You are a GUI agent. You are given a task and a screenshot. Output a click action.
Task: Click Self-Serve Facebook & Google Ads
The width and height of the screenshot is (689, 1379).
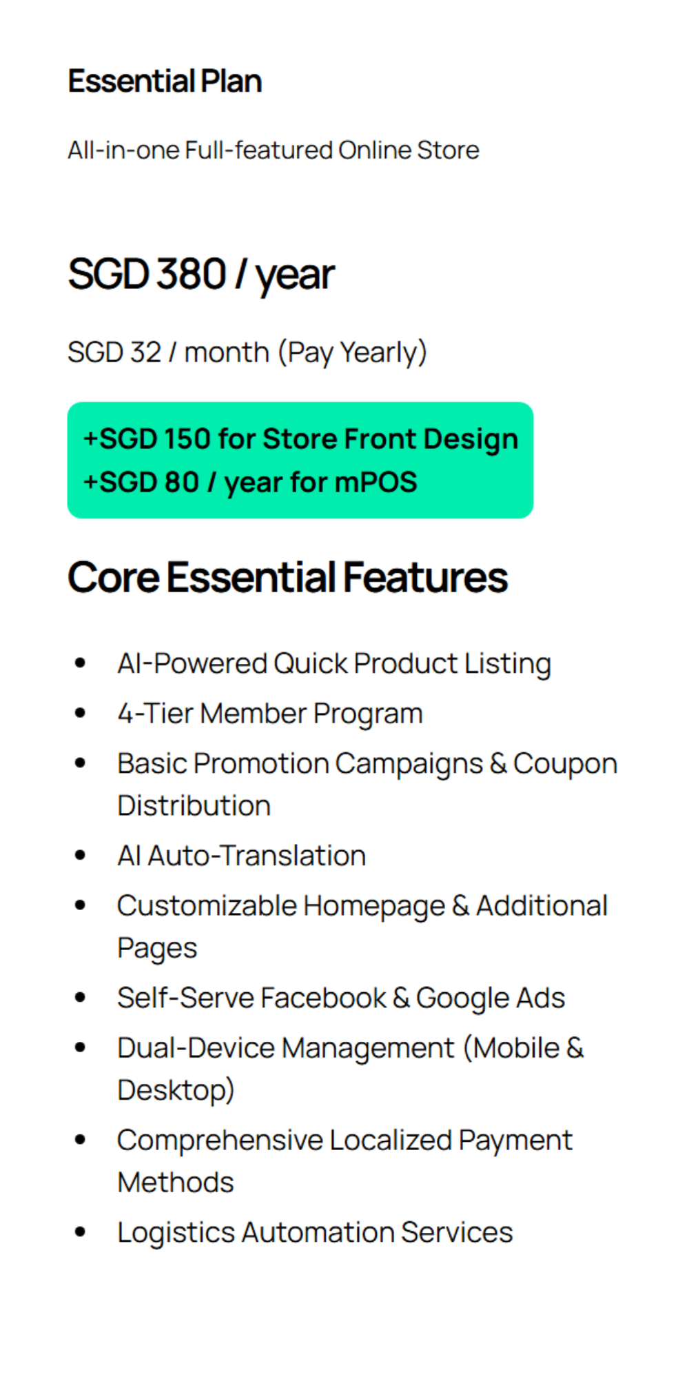pos(341,998)
